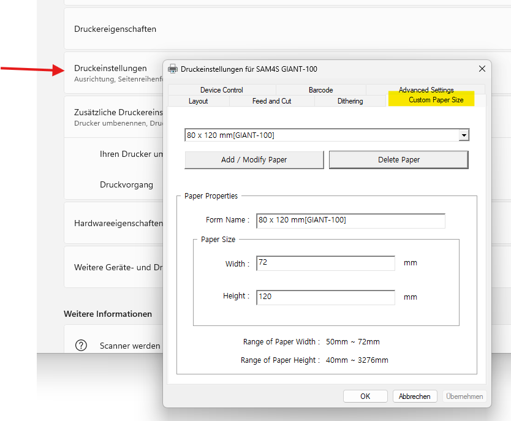Screen dimensions: 511x421
Task: Go to the Dithering tab
Action: point(350,101)
